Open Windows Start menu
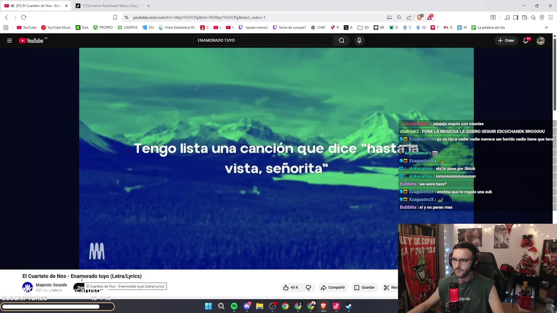557x313 pixels. point(208,306)
